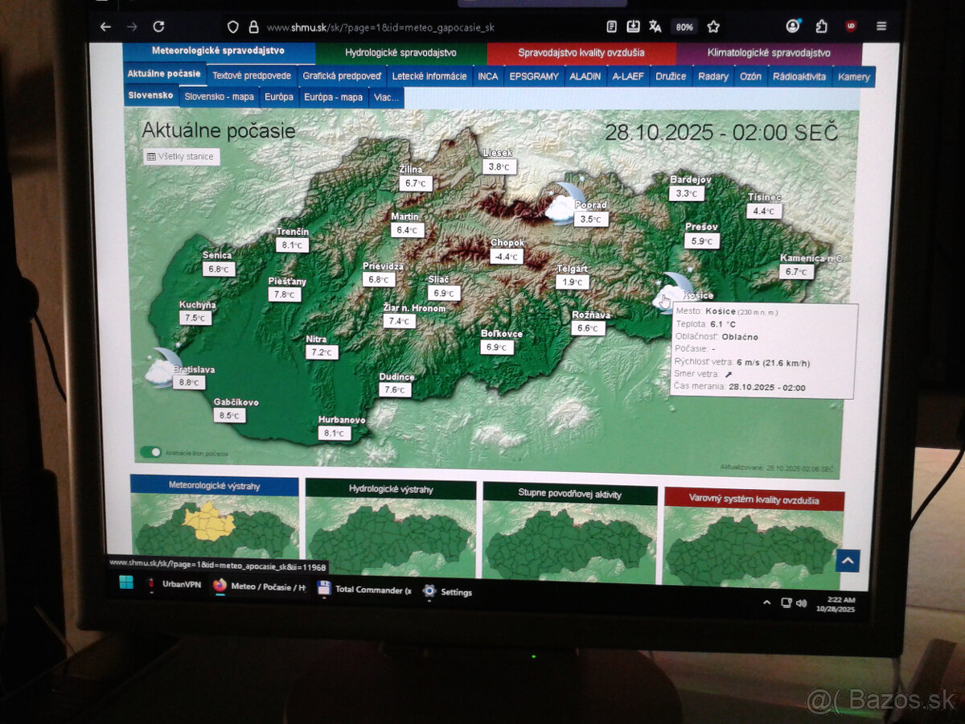The image size is (965, 724).
Task: Open the Hydrologické spravodajstvo section tab
Action: click(x=400, y=53)
